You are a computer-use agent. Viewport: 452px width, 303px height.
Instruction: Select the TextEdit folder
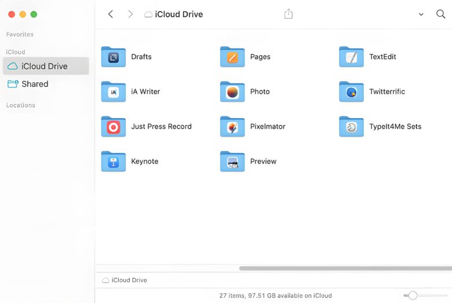pos(351,57)
